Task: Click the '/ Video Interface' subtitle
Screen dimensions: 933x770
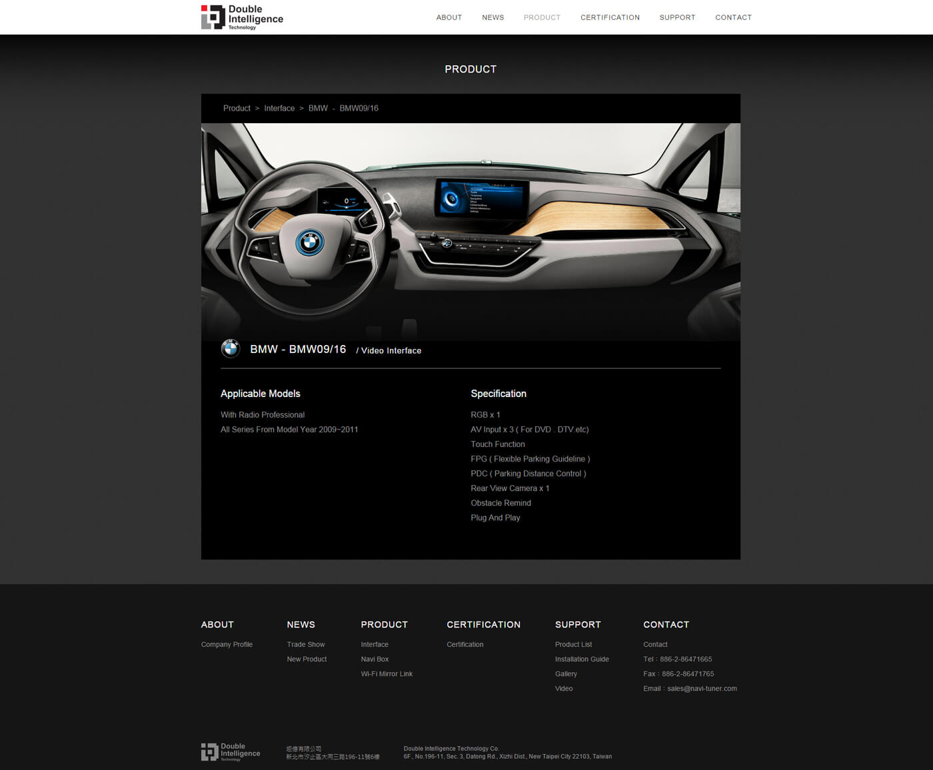Action: pos(389,350)
